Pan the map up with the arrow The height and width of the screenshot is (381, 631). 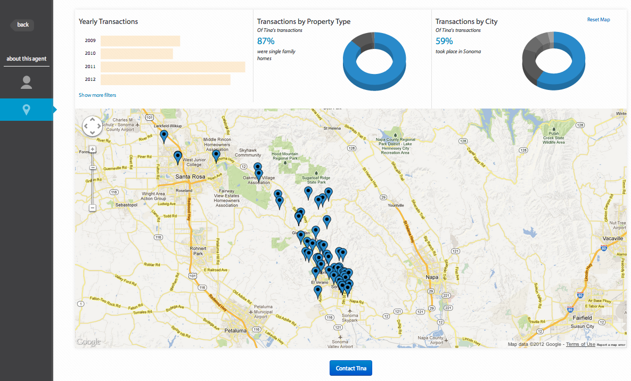click(x=92, y=121)
